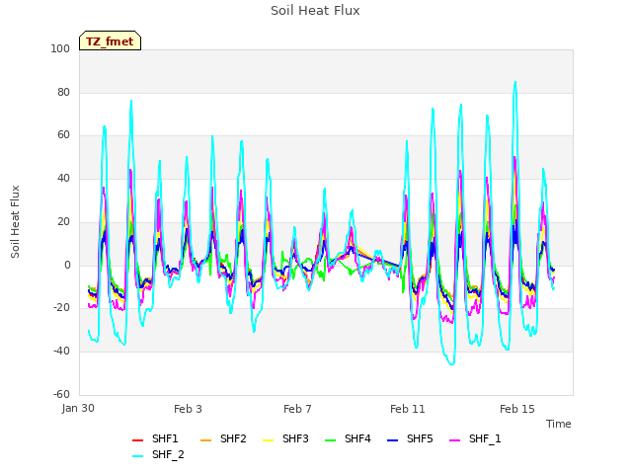This screenshot has width=632, height=474.
Task: Click the Feb 7 x-axis tick label
Action: click(x=297, y=409)
